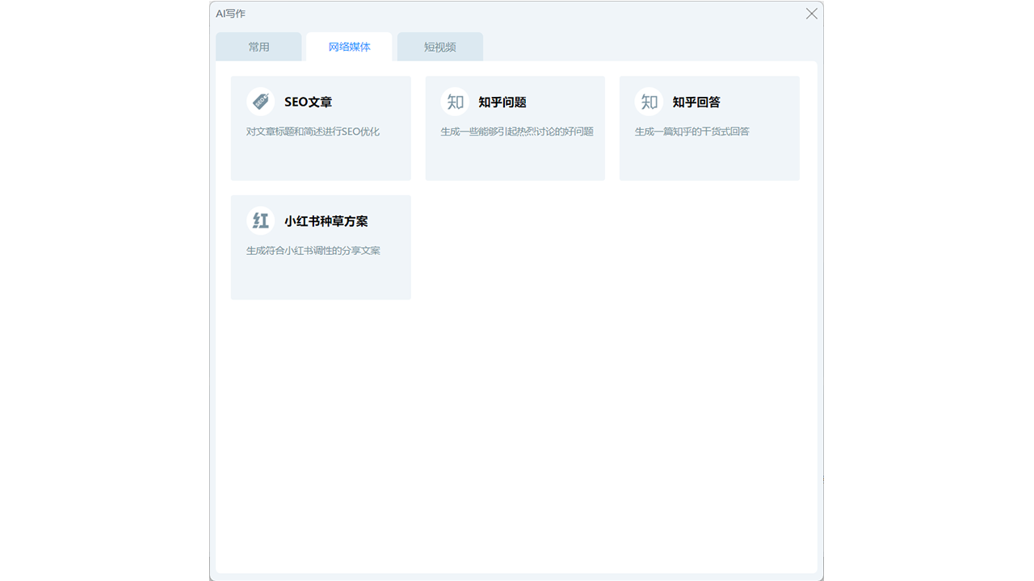1034x581 pixels.
Task: Click the text 生成一篇知乎的干货式回答
Action: tap(692, 130)
